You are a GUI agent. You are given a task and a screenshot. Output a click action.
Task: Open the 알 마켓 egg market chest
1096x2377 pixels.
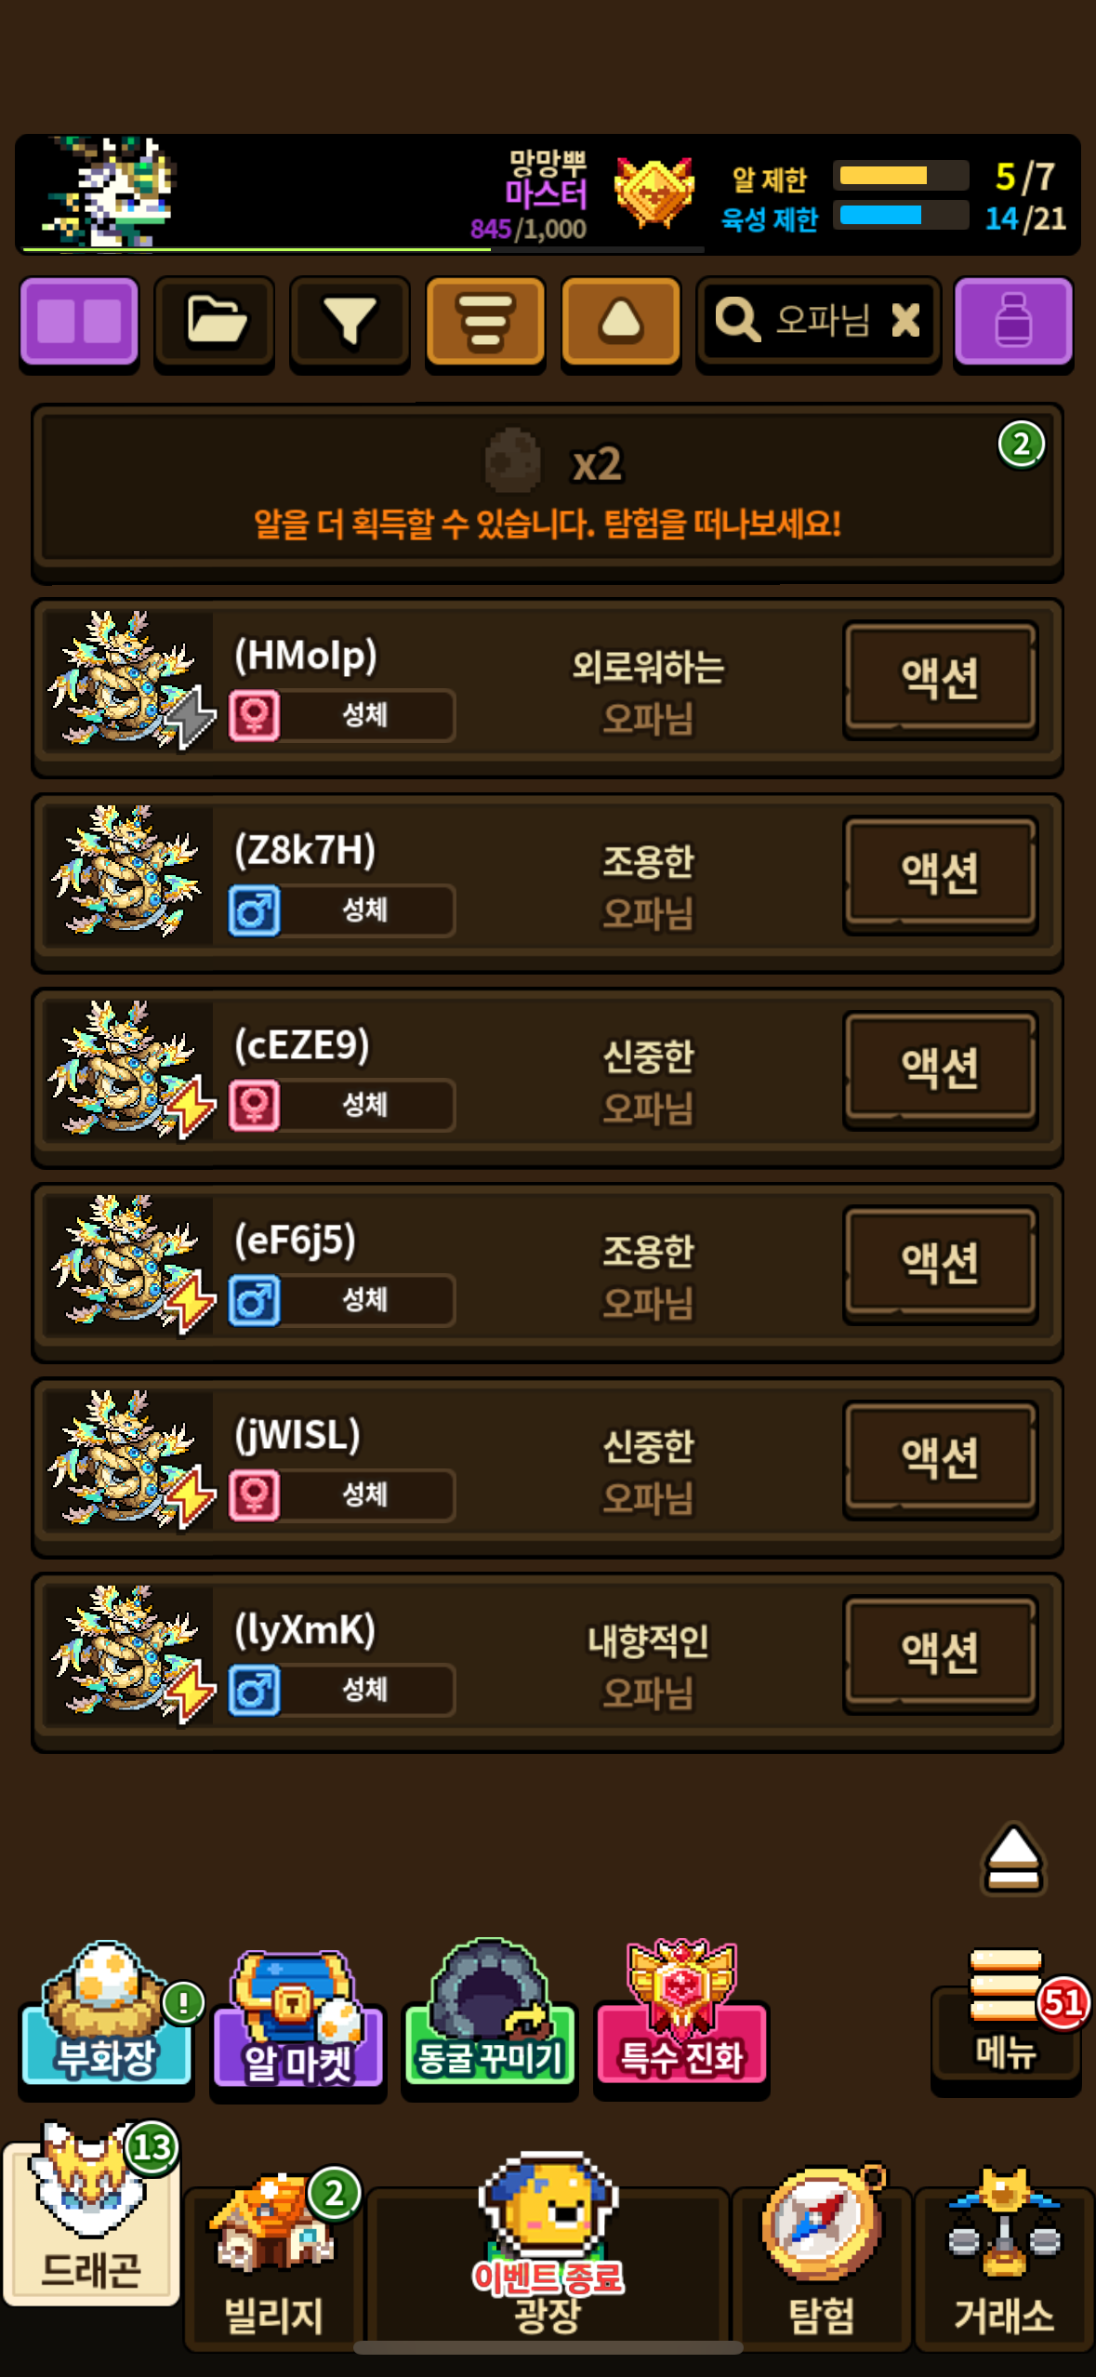tap(297, 2020)
